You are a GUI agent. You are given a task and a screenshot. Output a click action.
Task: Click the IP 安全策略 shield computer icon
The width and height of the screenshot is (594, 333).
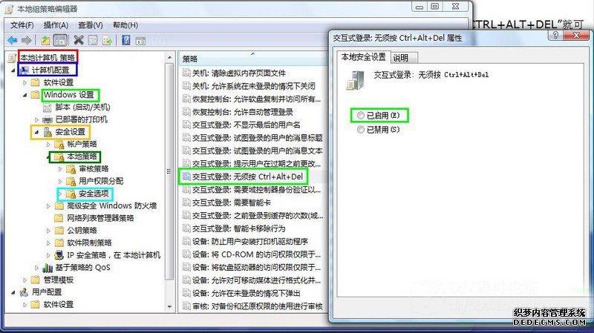(x=59, y=255)
